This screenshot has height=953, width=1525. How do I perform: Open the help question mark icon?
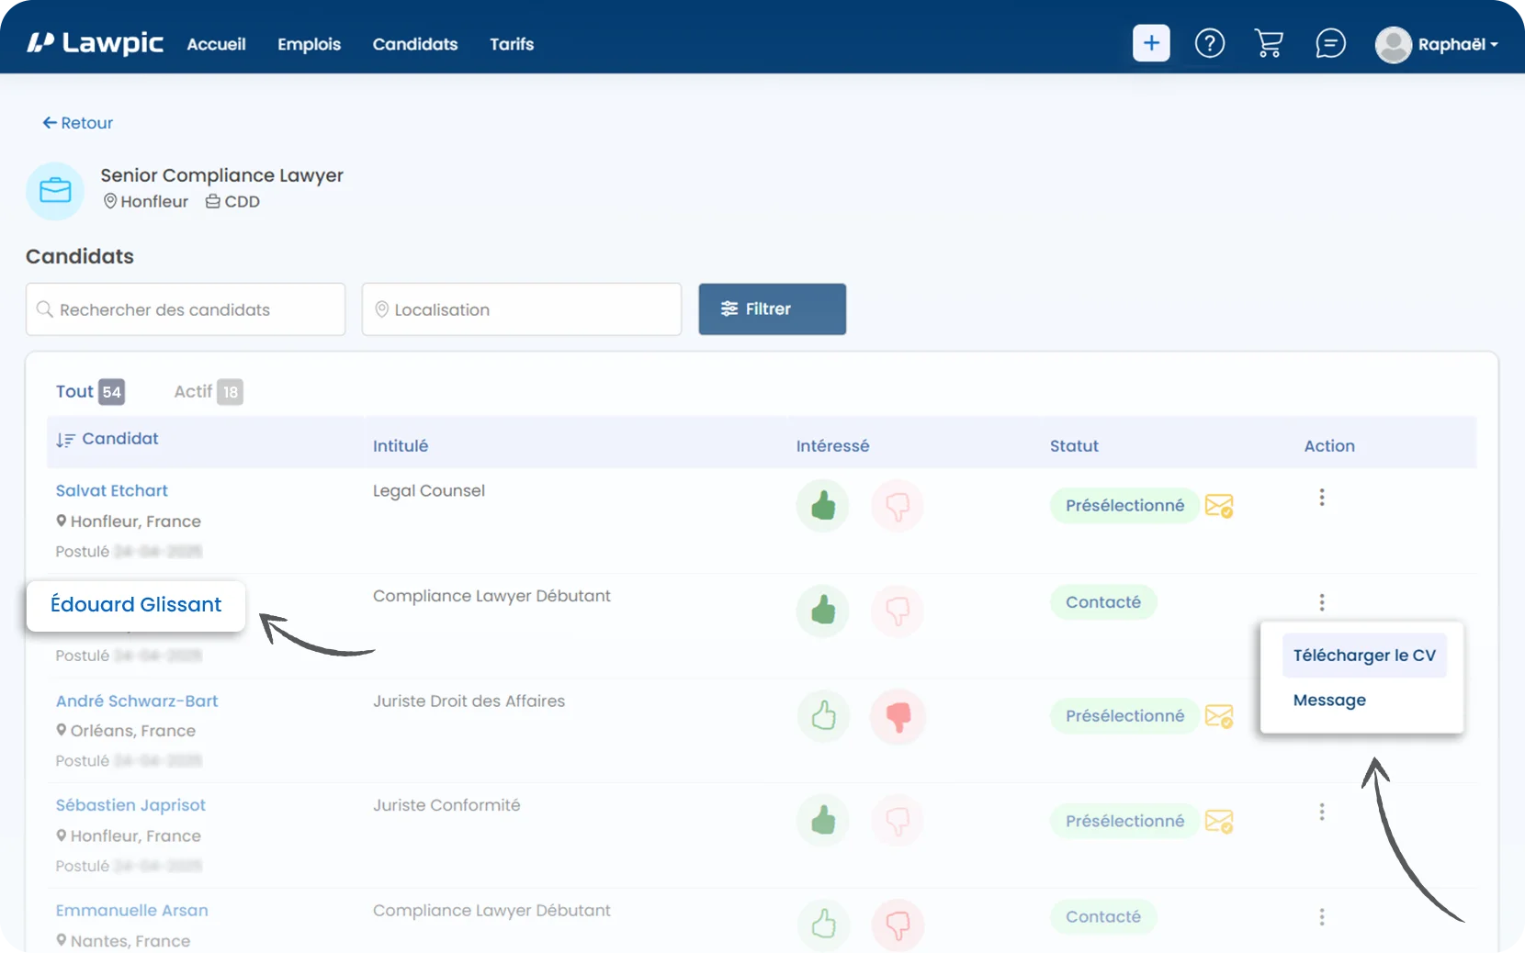pos(1210,43)
